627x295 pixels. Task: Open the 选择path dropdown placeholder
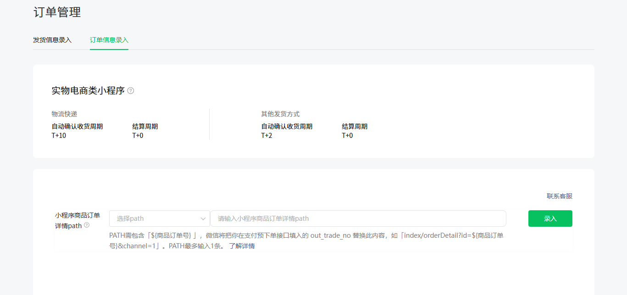pos(151,219)
